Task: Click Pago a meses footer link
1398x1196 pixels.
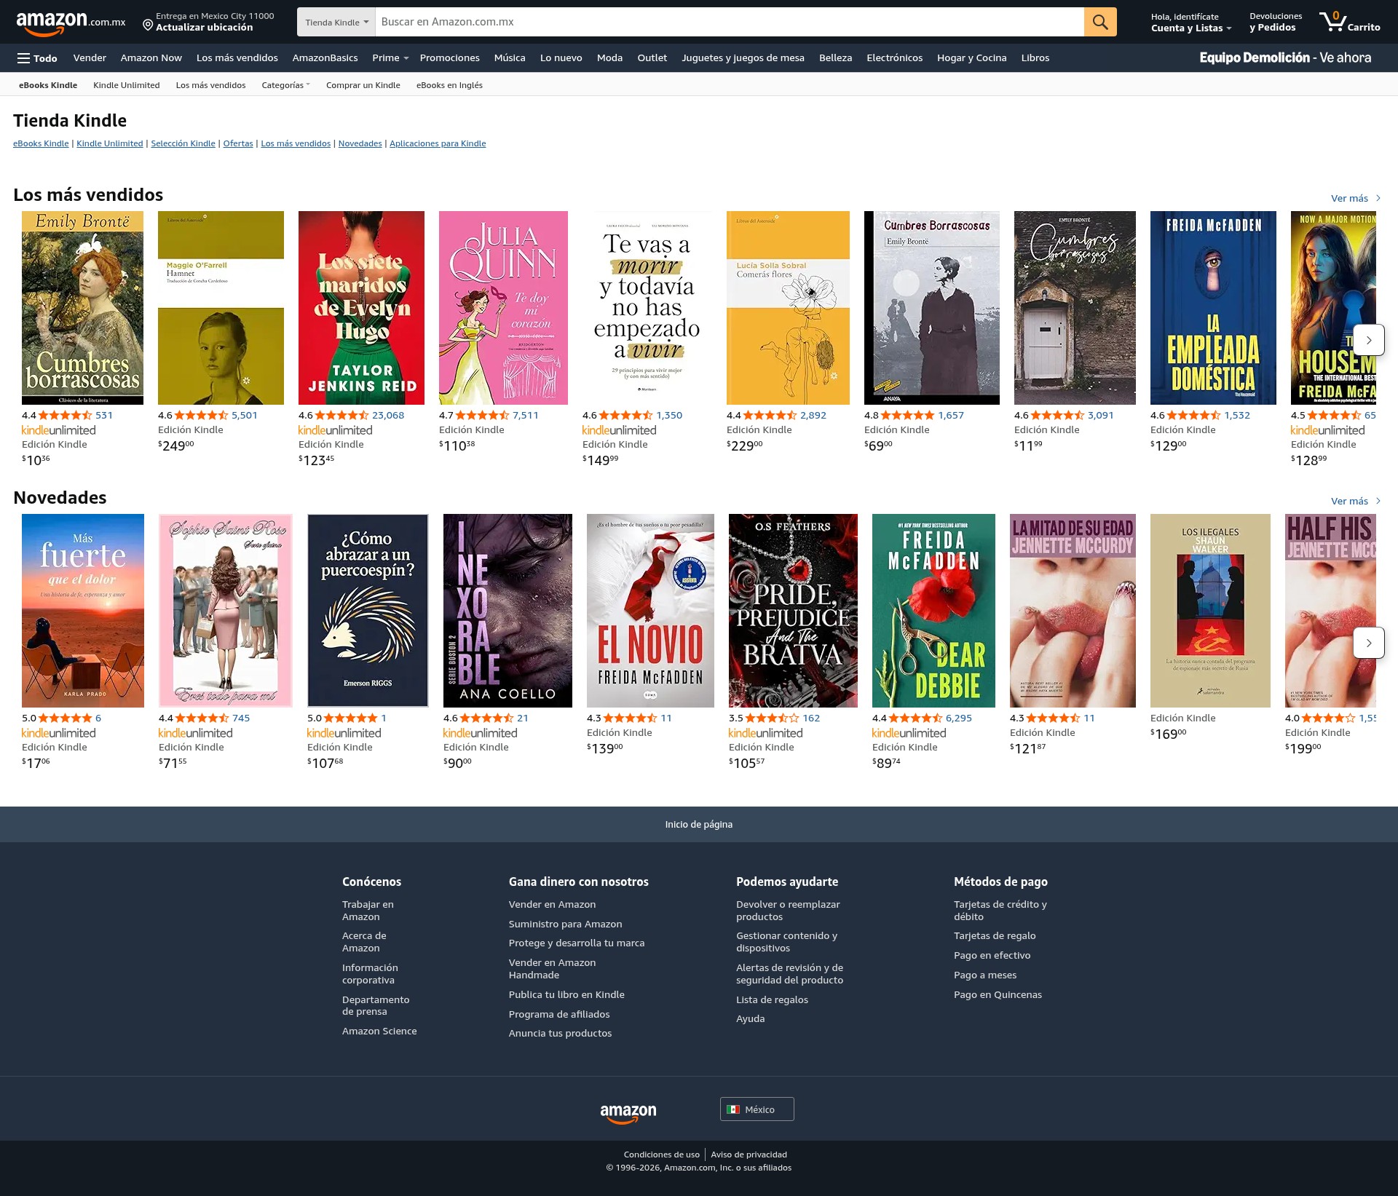Action: tap(985, 975)
